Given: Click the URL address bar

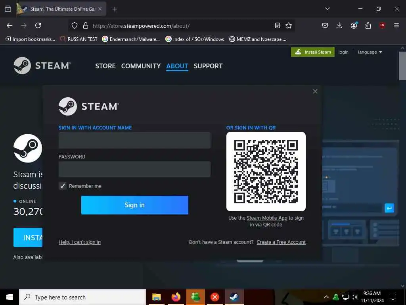Looking at the screenshot, I should coord(181,26).
